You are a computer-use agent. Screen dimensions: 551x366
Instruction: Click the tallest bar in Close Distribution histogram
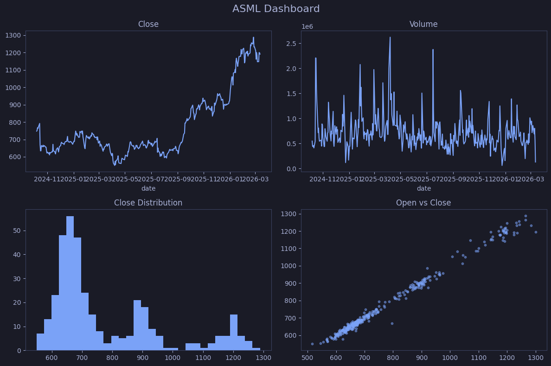coord(70,283)
